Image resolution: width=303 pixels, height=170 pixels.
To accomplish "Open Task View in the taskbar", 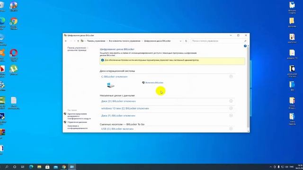I will pos(23,167).
